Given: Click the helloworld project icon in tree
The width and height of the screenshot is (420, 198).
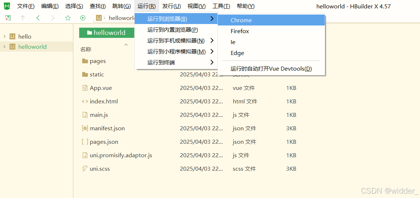Looking at the screenshot, I should point(12,47).
